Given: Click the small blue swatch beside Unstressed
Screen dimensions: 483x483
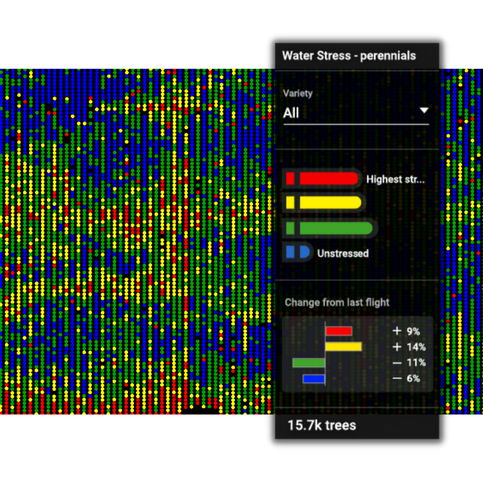Looking at the screenshot, I should (x=290, y=252).
